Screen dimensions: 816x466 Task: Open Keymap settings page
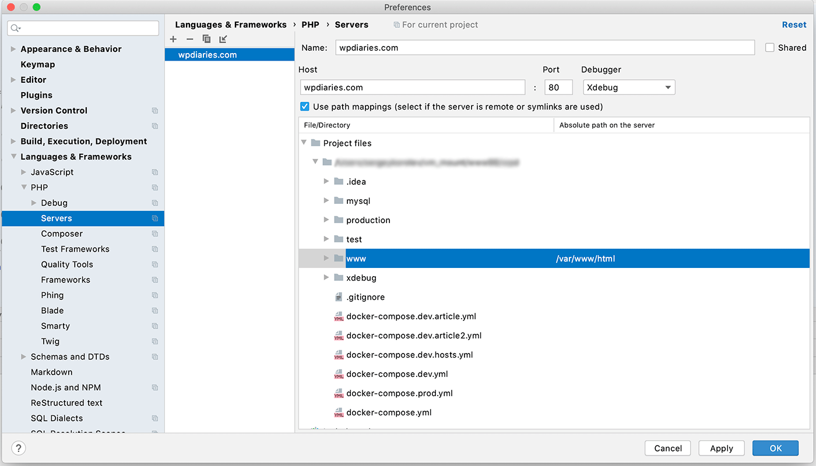click(x=38, y=65)
